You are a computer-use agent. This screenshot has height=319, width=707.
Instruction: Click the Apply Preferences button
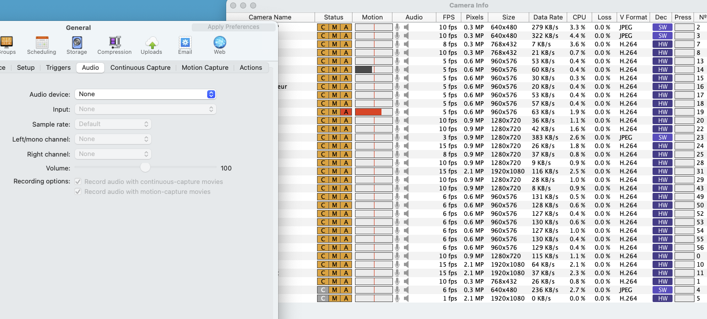(234, 27)
